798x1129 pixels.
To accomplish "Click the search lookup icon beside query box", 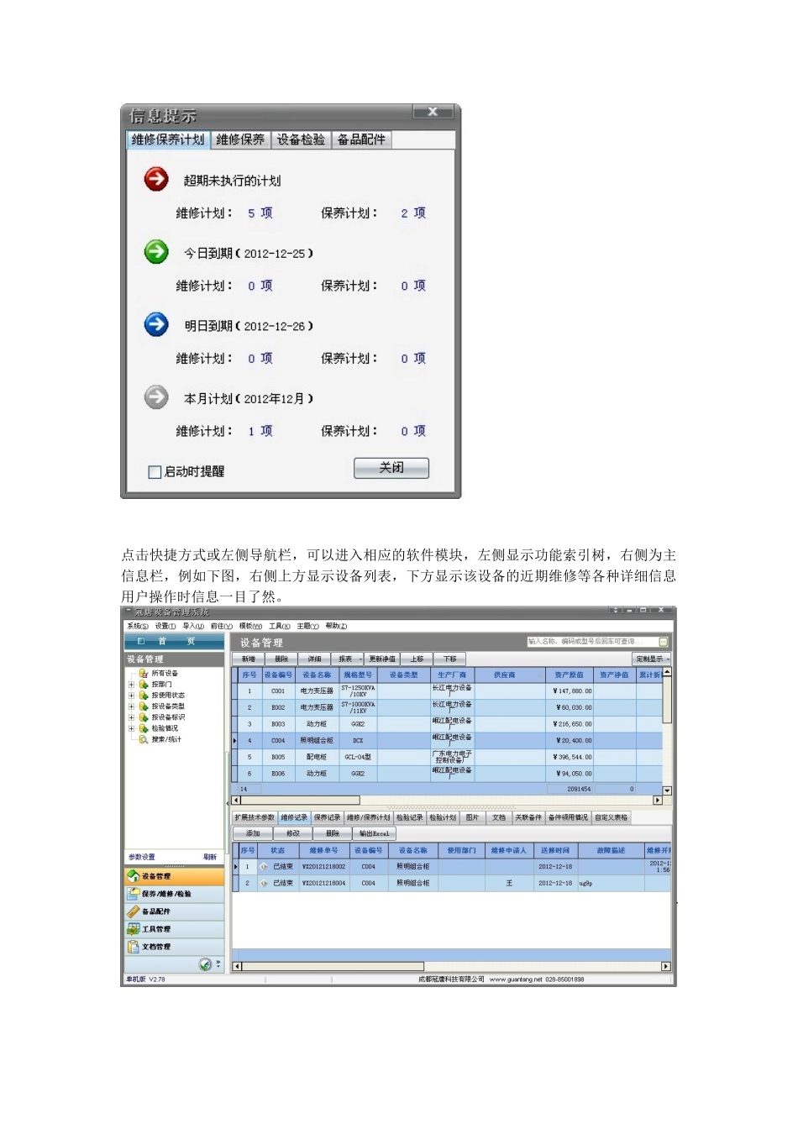I will click(x=664, y=642).
